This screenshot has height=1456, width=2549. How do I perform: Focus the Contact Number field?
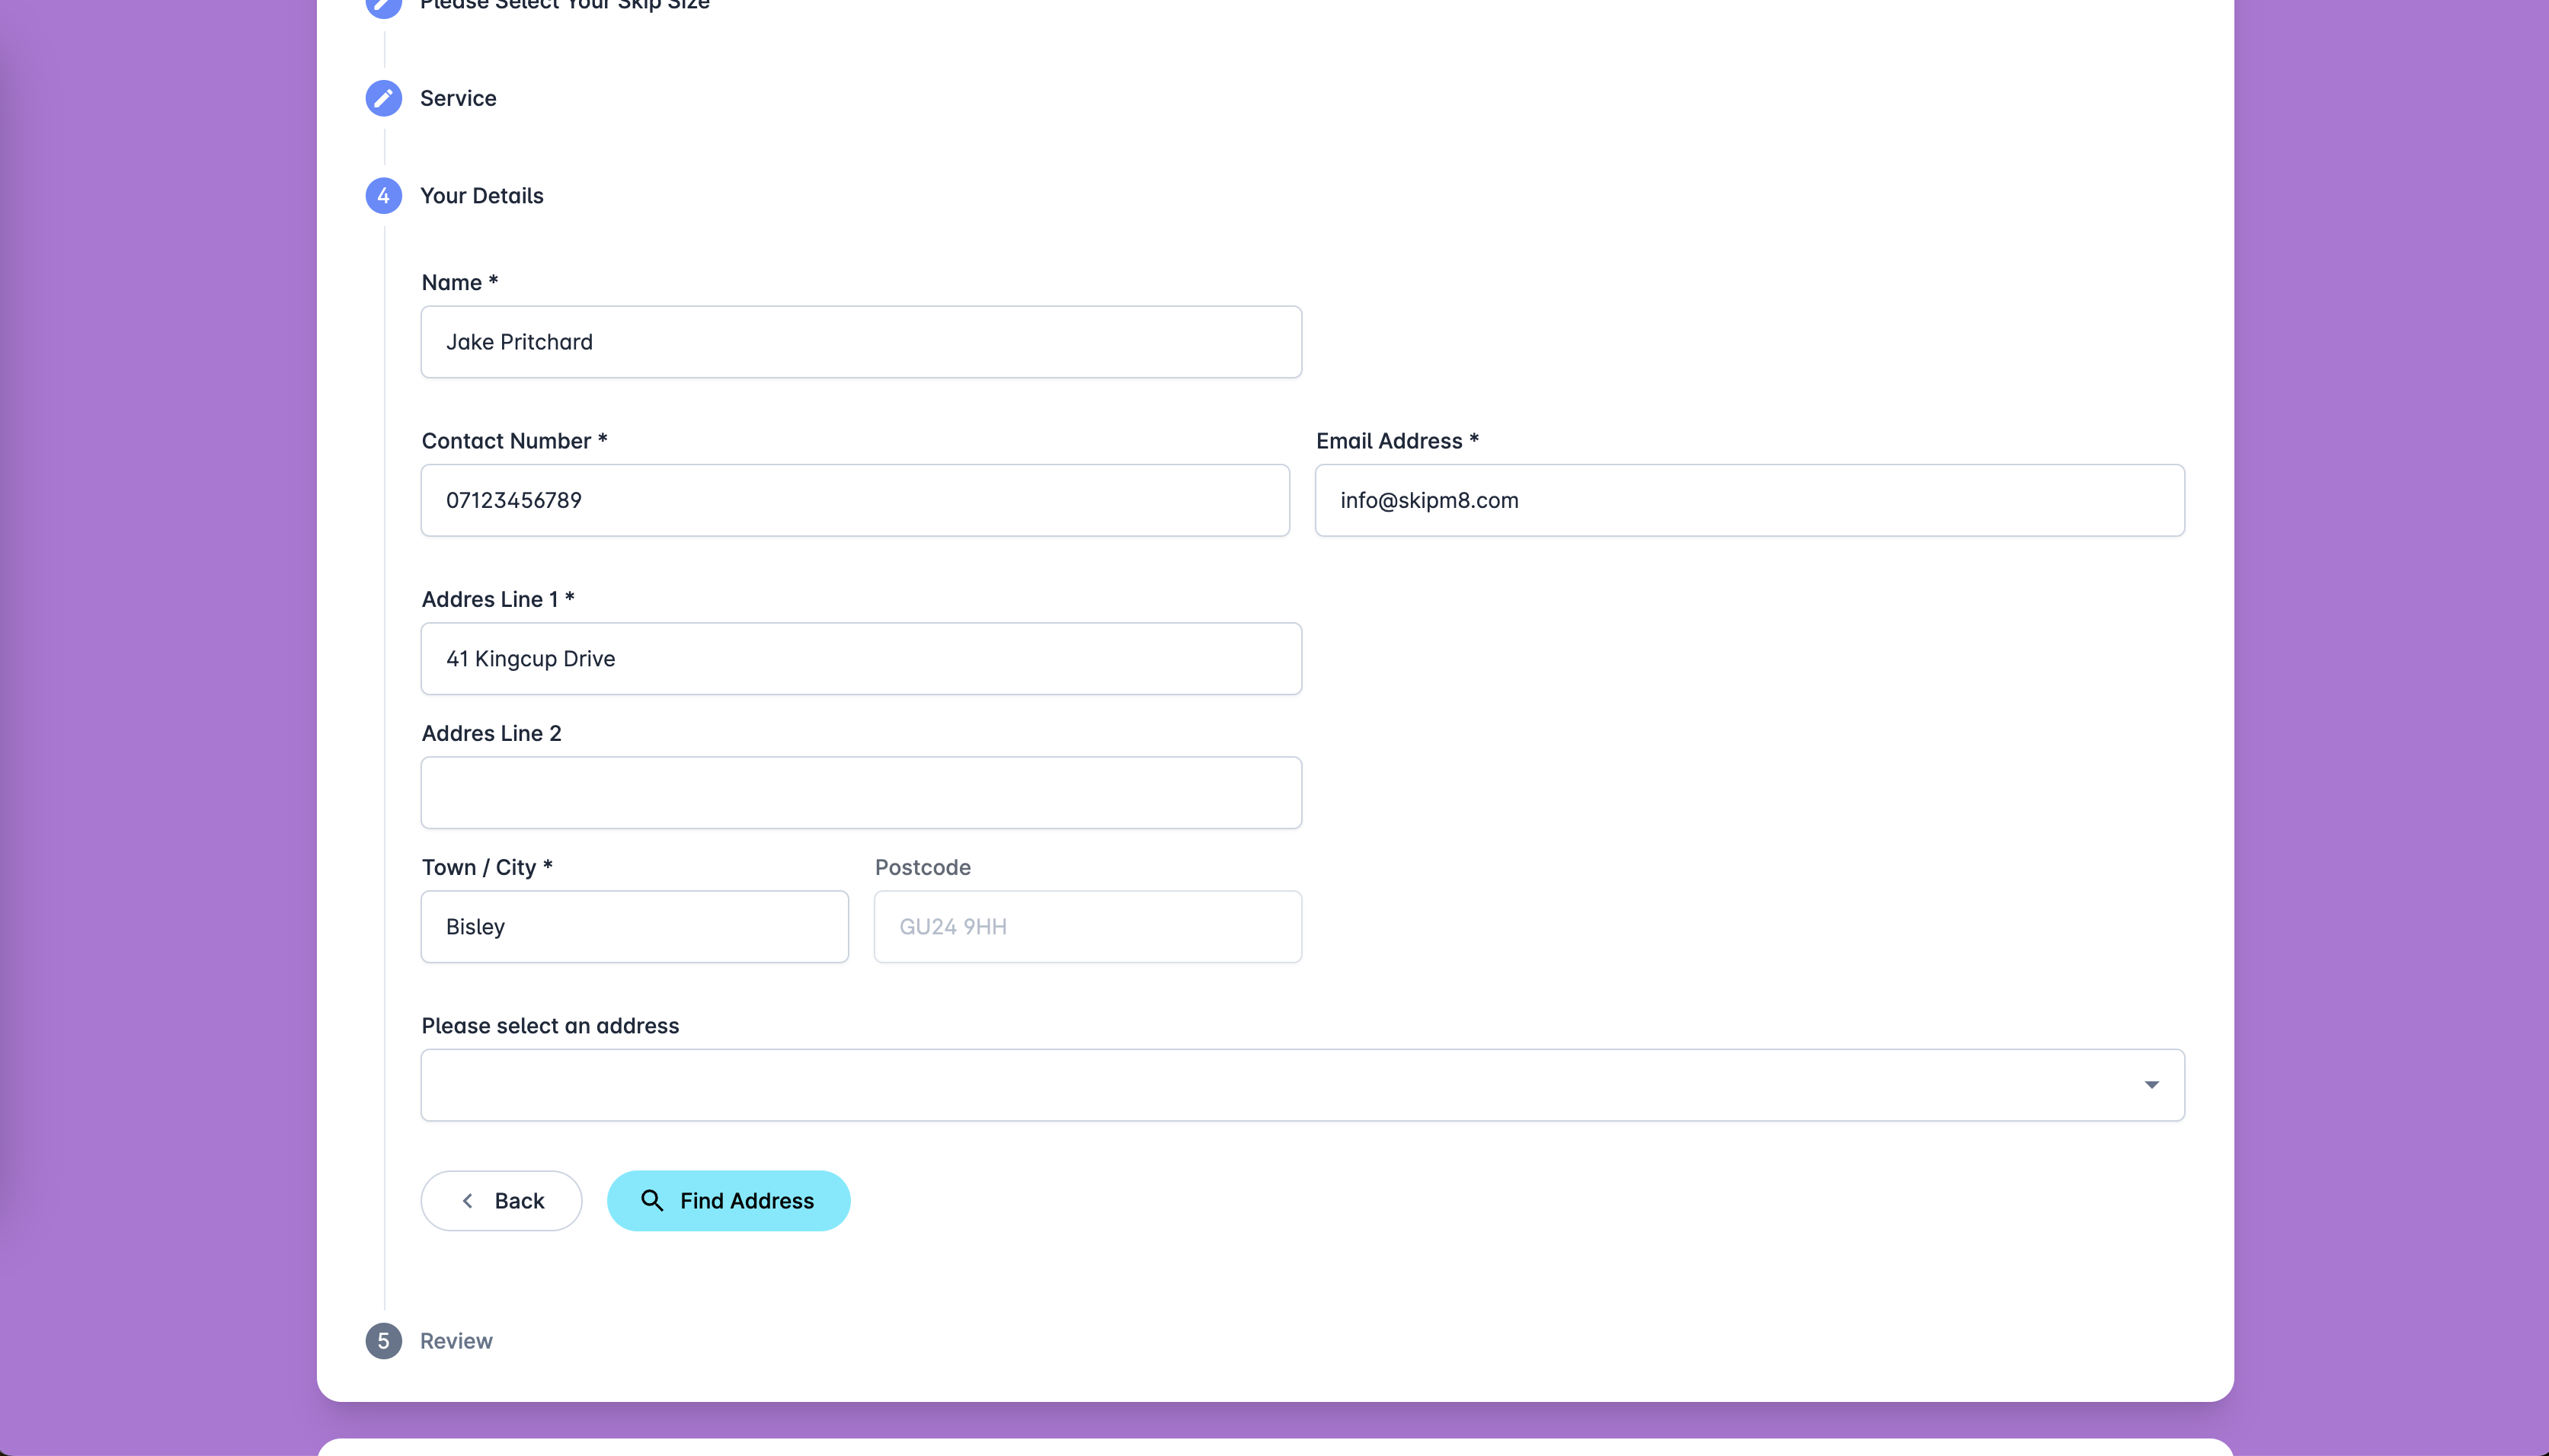pos(856,500)
